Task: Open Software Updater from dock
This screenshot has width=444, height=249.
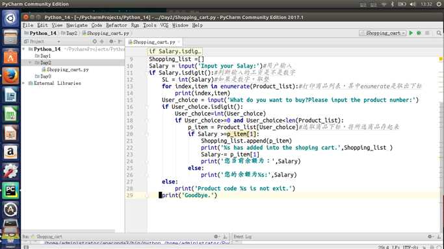Action: pos(10,209)
